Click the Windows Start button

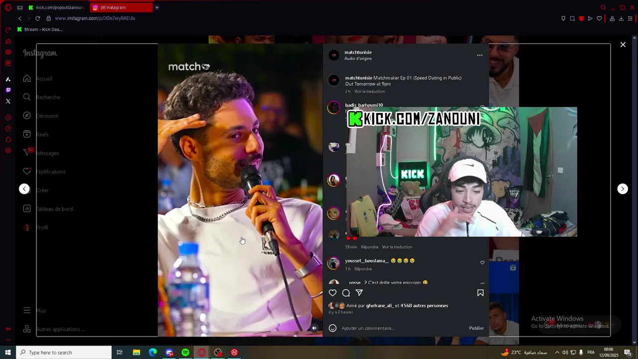pos(8,353)
